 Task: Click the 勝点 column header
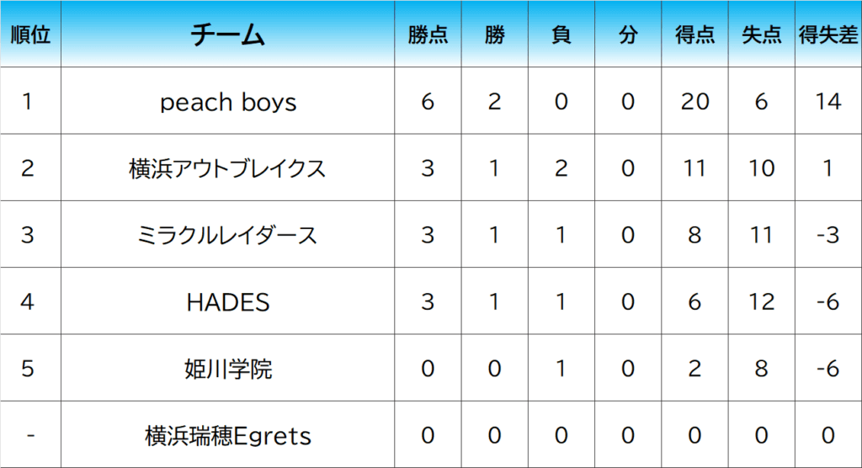428,35
